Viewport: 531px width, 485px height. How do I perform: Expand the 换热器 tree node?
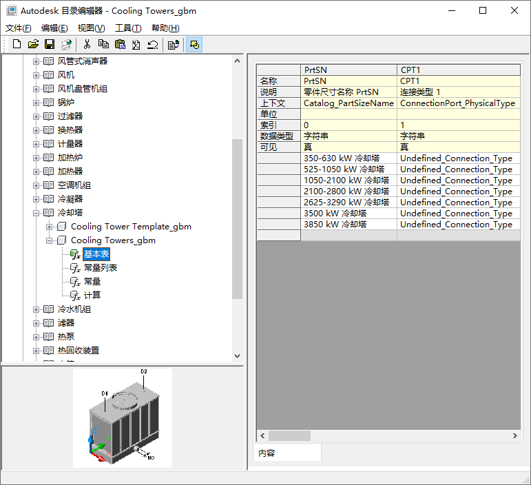coord(36,130)
